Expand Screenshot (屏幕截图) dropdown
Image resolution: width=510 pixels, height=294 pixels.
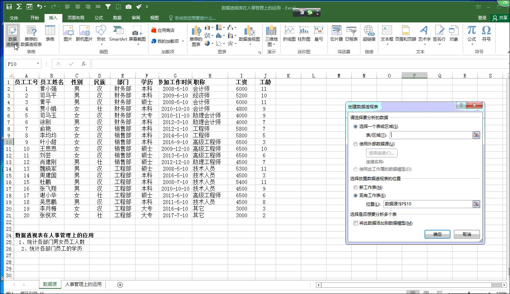[x=137, y=45]
